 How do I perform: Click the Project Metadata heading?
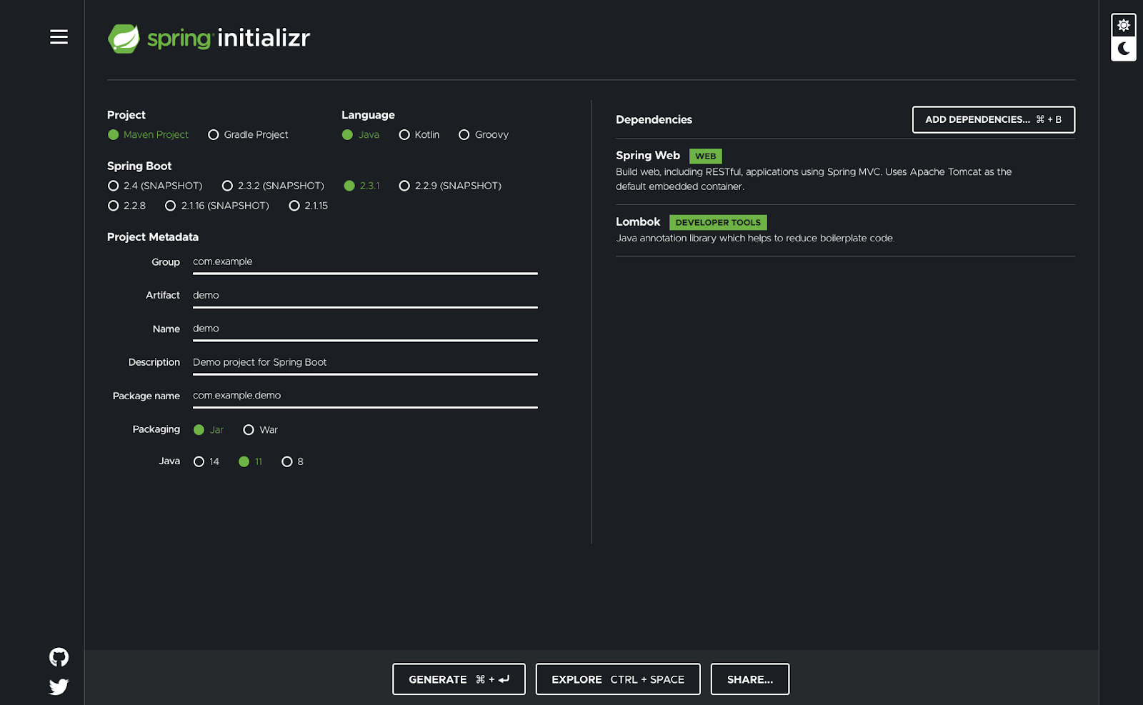tap(153, 237)
